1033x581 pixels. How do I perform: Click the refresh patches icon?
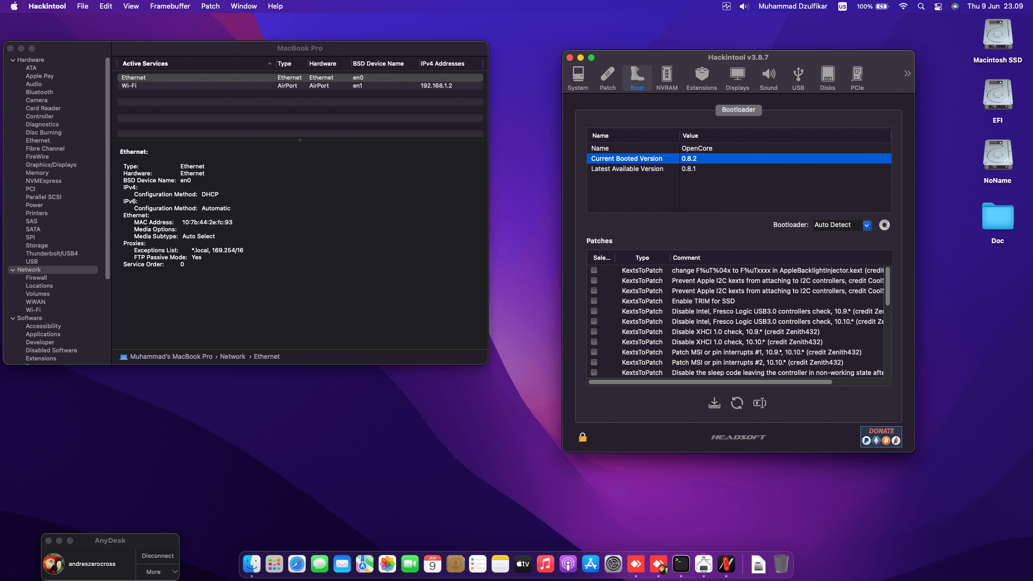pos(737,403)
